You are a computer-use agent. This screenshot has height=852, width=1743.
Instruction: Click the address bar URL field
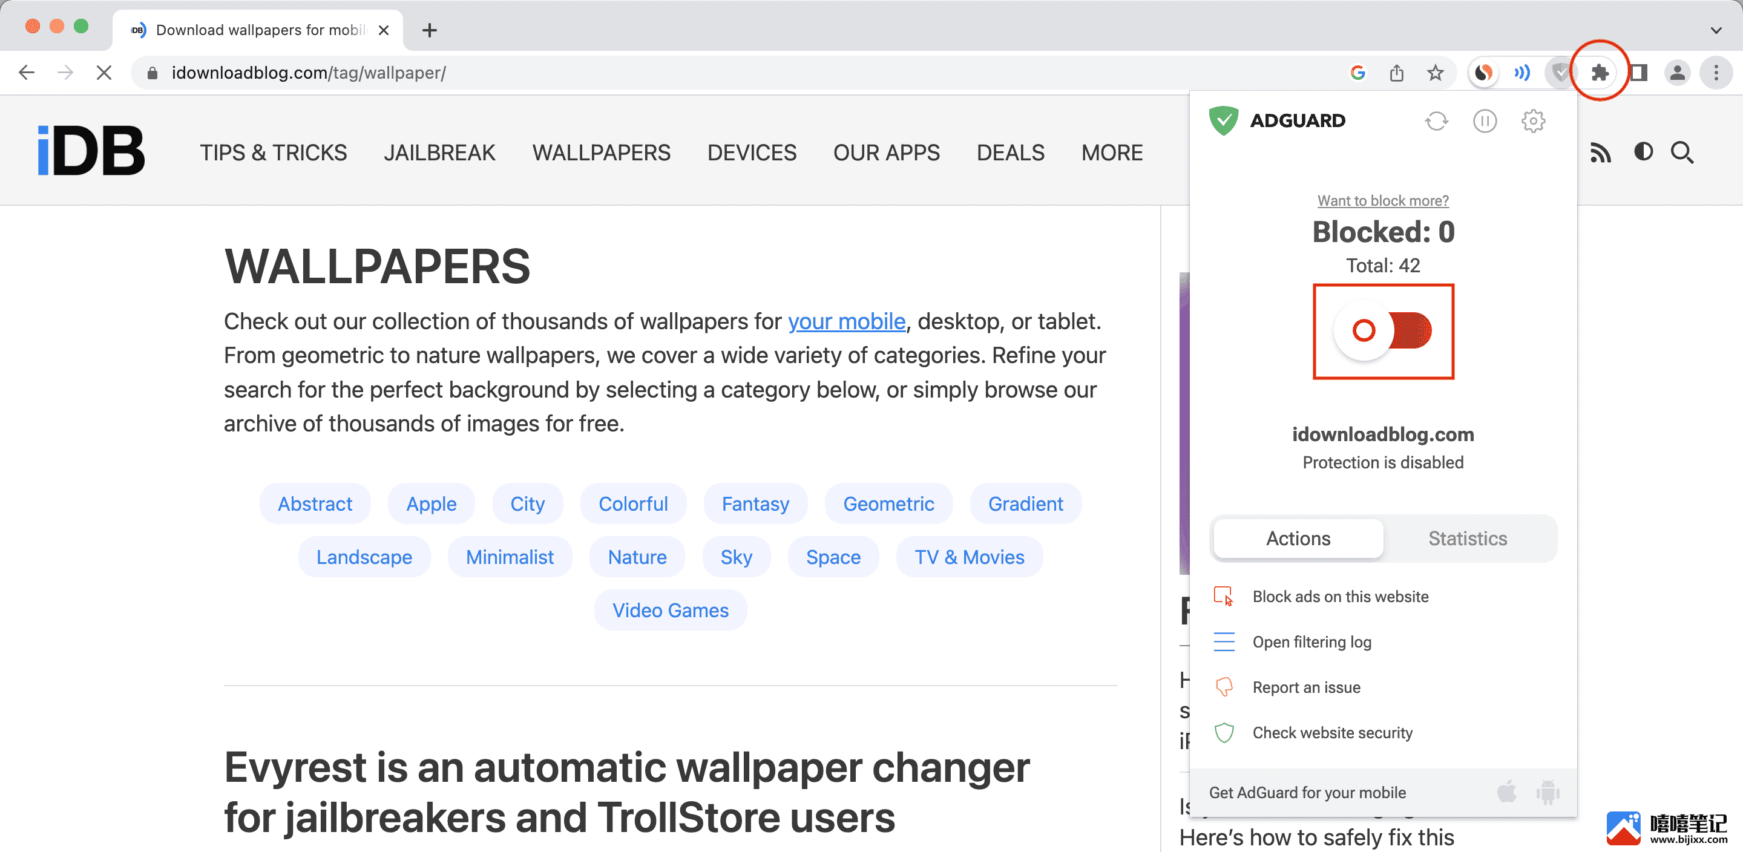coord(744,73)
